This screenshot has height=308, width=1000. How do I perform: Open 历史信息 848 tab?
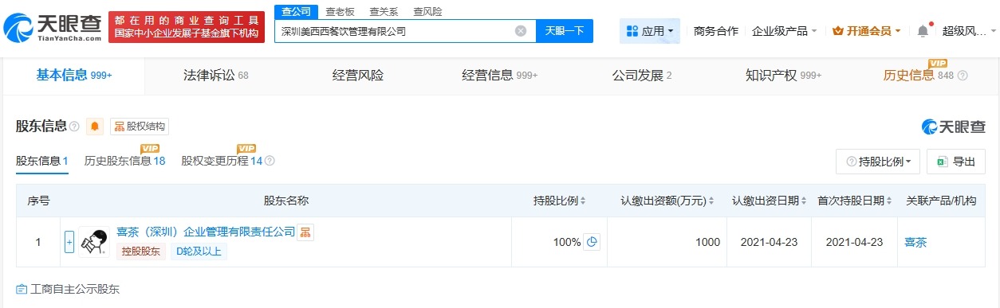coord(919,76)
